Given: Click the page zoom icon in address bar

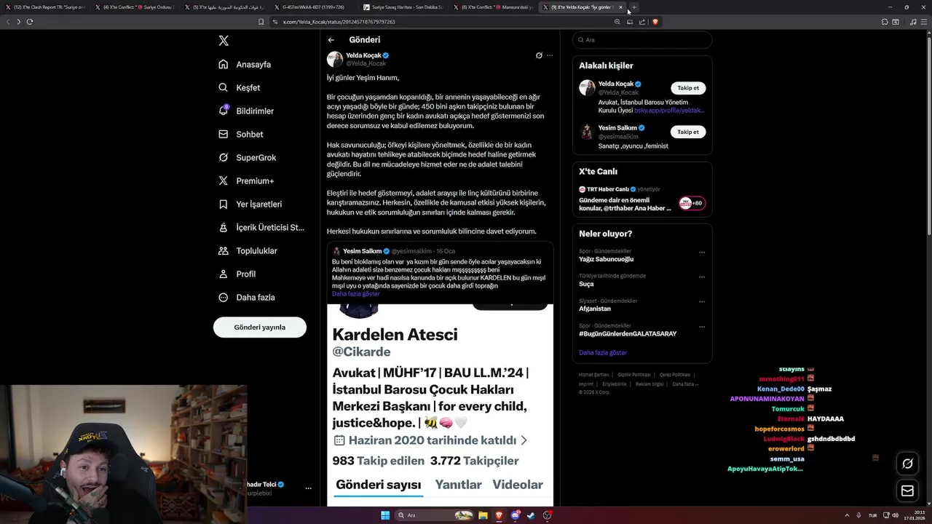Looking at the screenshot, I should (617, 22).
